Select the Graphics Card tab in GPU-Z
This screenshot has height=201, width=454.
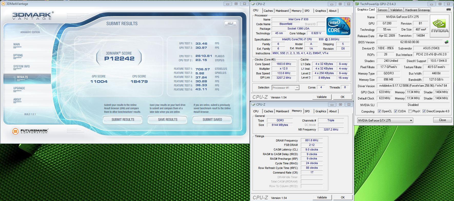point(366,9)
